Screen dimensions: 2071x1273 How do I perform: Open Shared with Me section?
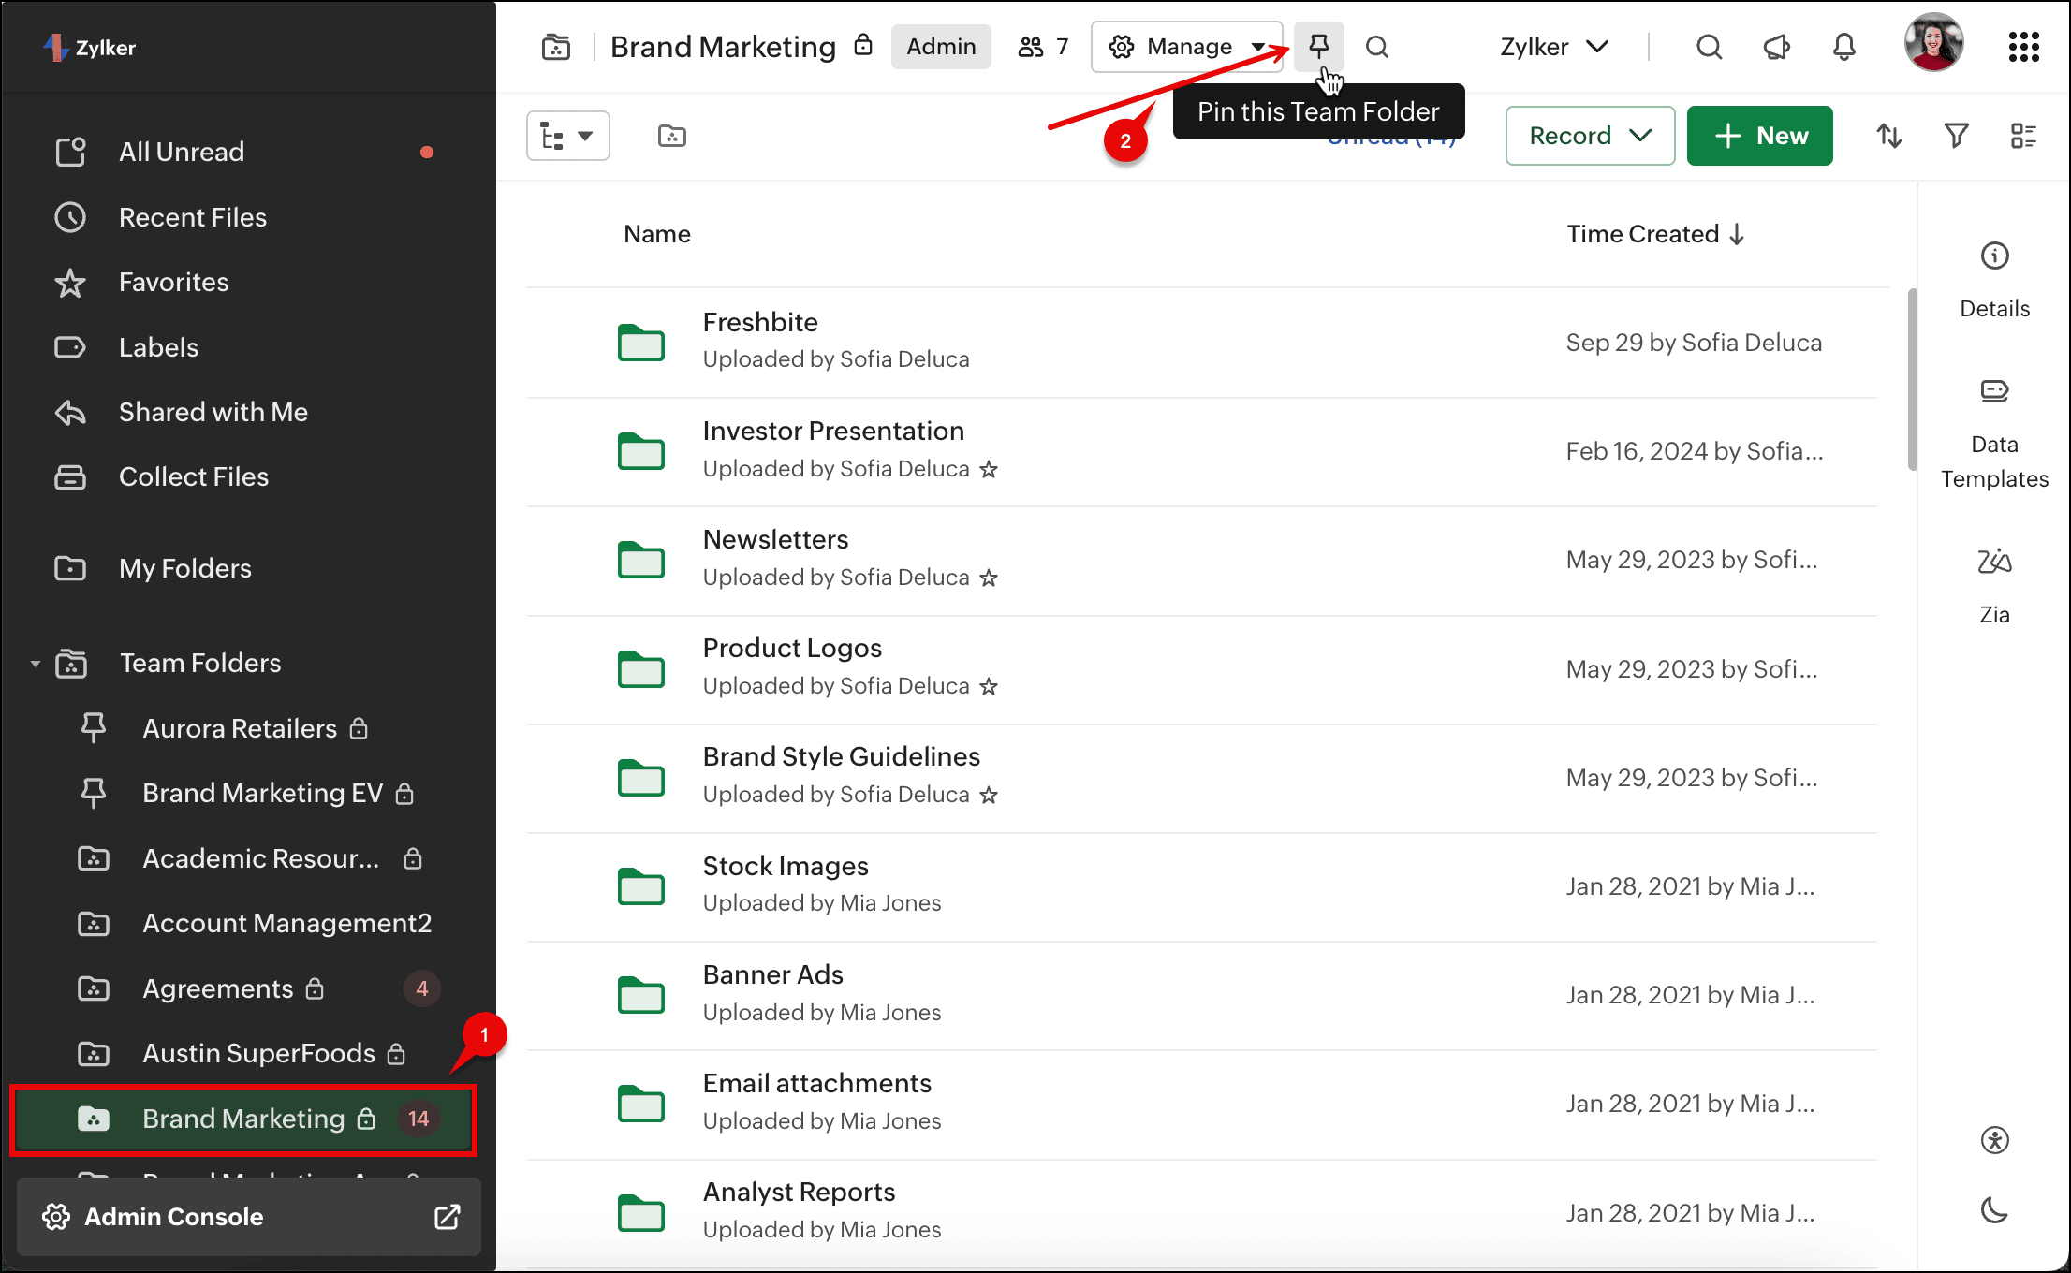tap(213, 412)
